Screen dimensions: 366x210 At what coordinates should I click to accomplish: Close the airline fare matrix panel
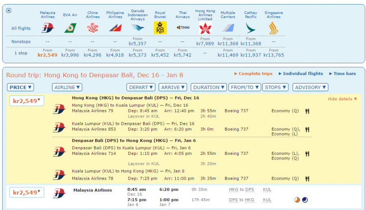point(9,11)
